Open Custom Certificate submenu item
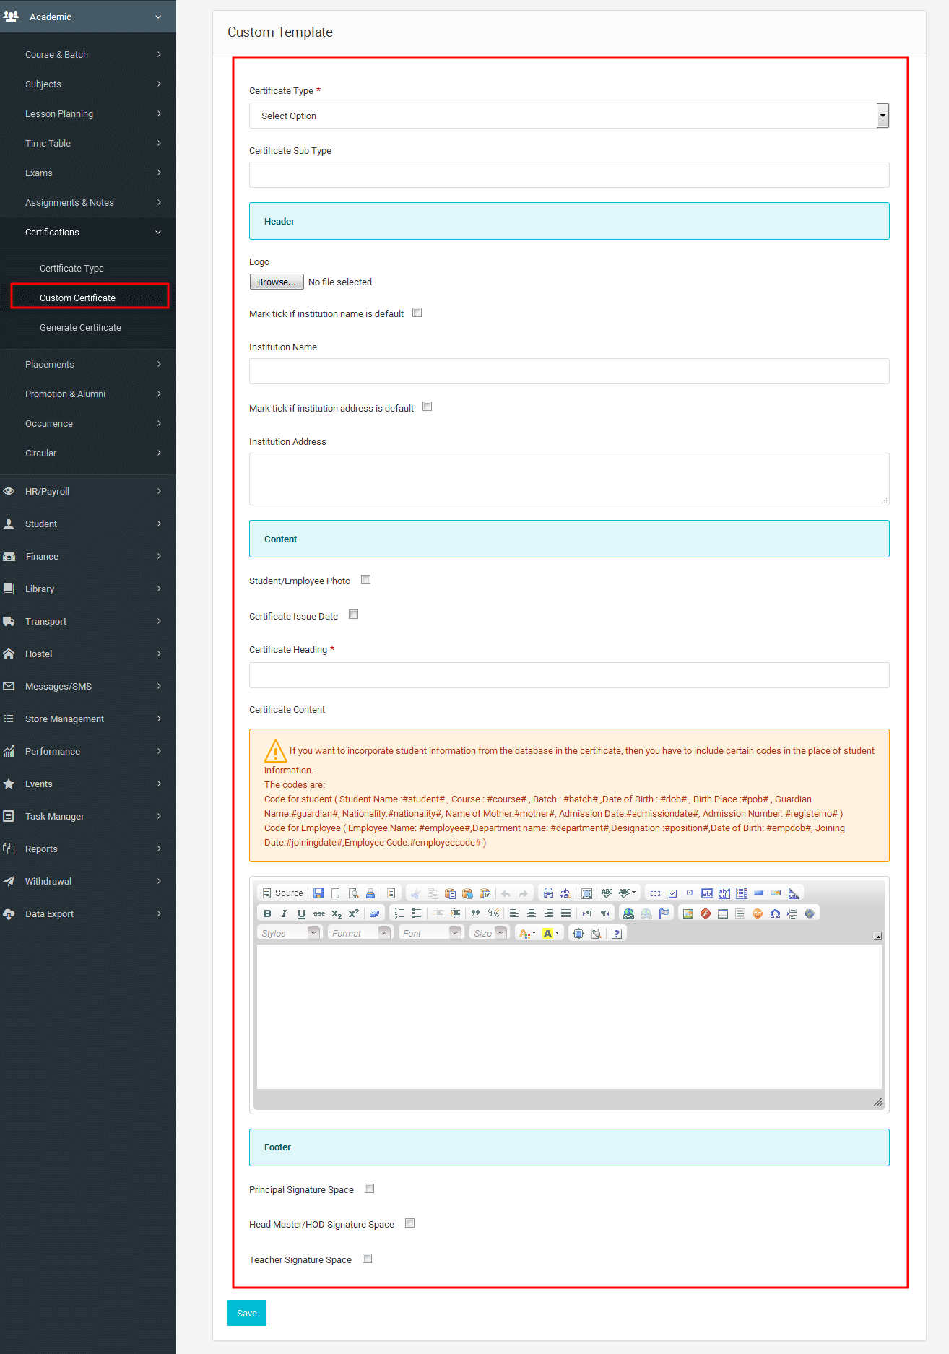 coord(77,298)
